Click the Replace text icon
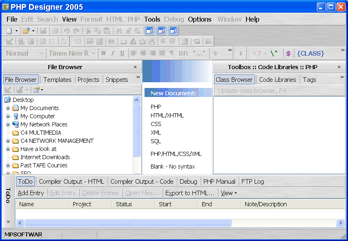The height and width of the screenshot is (241, 348). 138,31
